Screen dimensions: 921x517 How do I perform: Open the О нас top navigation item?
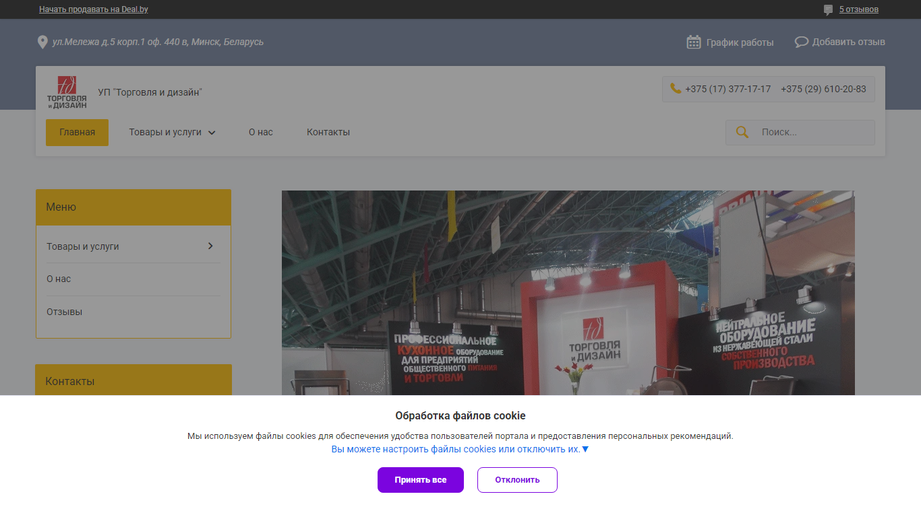point(260,132)
